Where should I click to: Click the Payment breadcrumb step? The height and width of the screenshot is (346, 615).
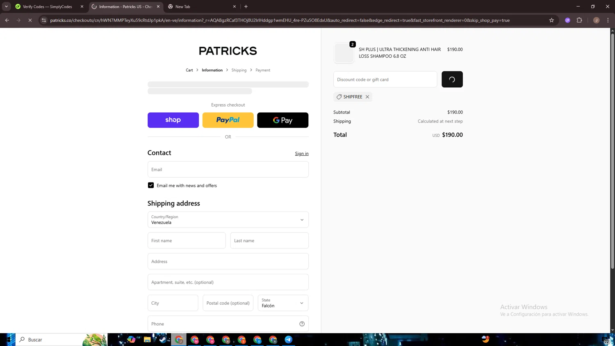263,70
